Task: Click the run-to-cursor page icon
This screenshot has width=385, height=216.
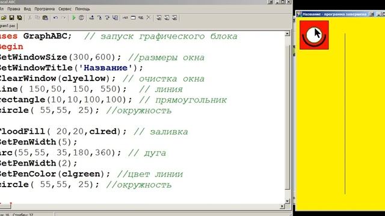Action: [115, 18]
